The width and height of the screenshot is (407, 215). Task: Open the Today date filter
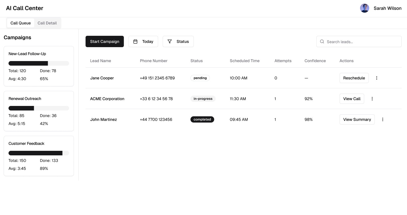click(143, 41)
